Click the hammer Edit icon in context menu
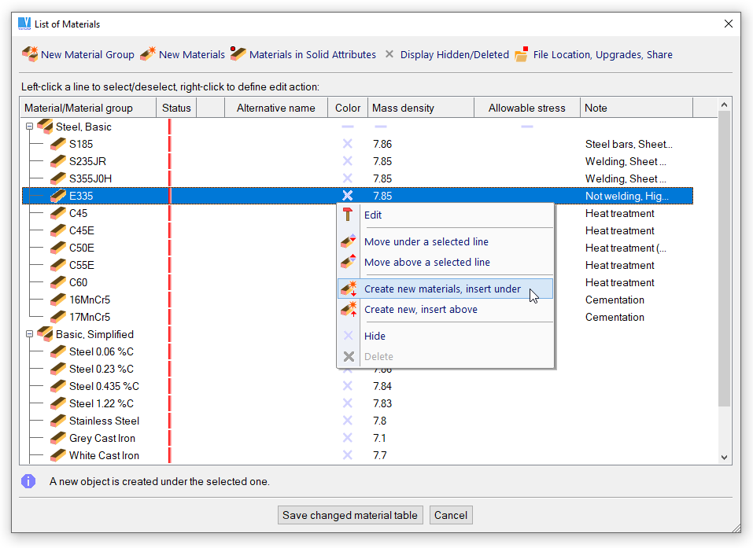Screen dimensions: 753x548 (x=349, y=215)
